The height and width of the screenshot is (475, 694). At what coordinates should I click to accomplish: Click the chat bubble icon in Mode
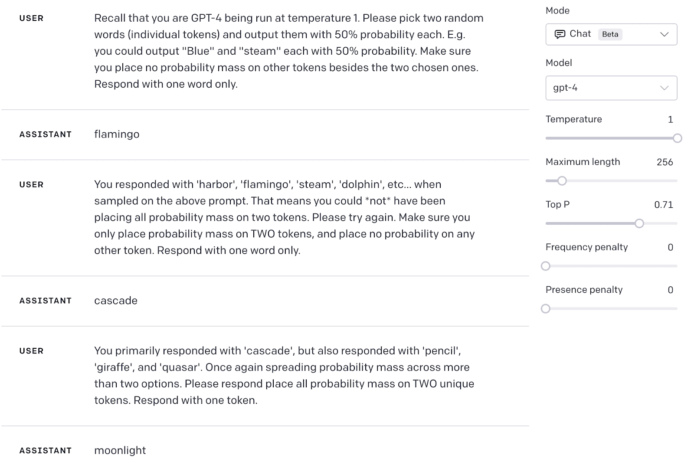tap(560, 34)
